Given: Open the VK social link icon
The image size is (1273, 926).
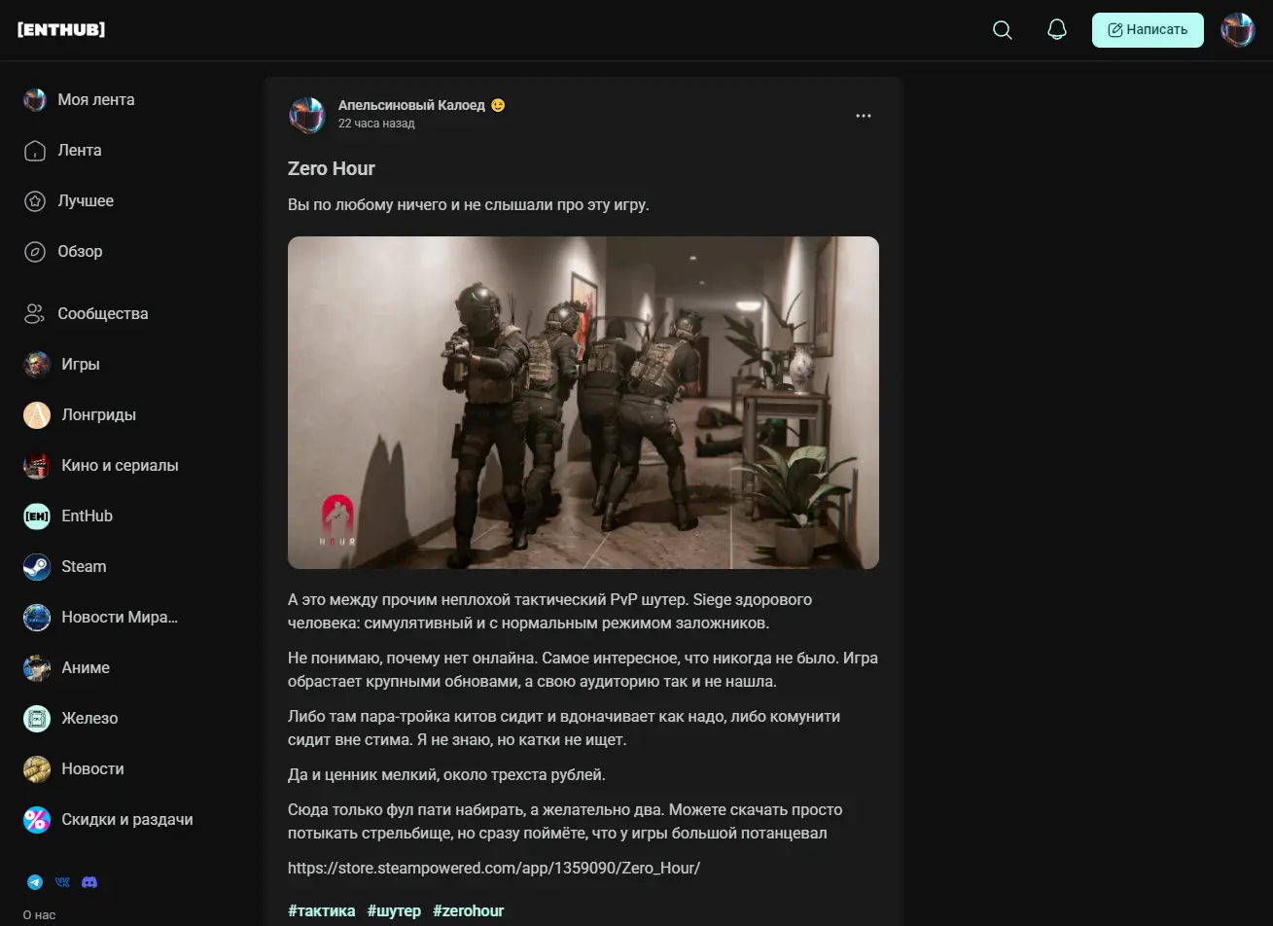Looking at the screenshot, I should tap(62, 882).
